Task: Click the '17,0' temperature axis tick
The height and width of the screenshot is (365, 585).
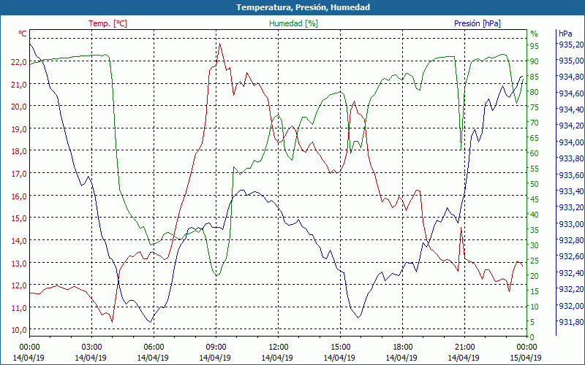Action: coord(19,174)
